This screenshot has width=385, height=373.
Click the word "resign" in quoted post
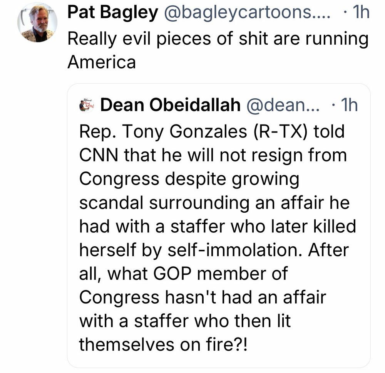click(x=285, y=155)
